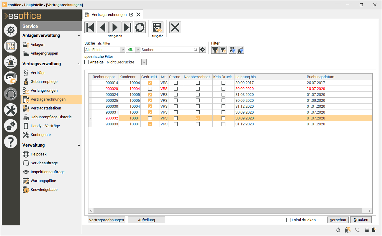Open the ship wheel module in sidebar
Viewport: 382px width, 236px height.
pos(11,30)
